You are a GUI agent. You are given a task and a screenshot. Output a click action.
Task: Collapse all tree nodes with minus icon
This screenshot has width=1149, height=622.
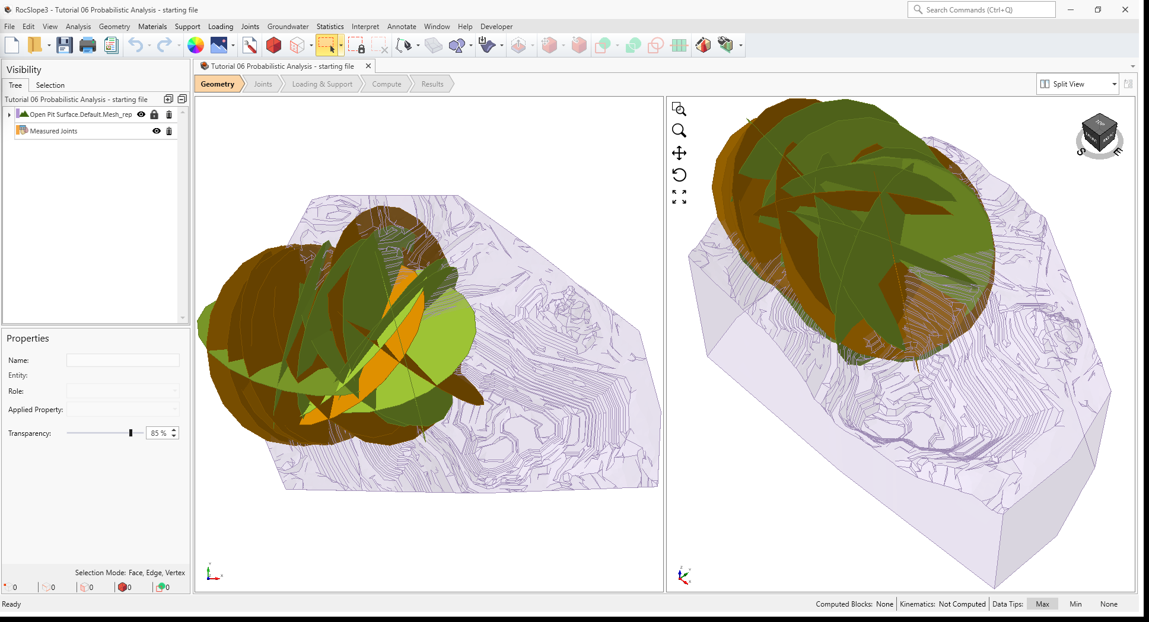pos(182,99)
